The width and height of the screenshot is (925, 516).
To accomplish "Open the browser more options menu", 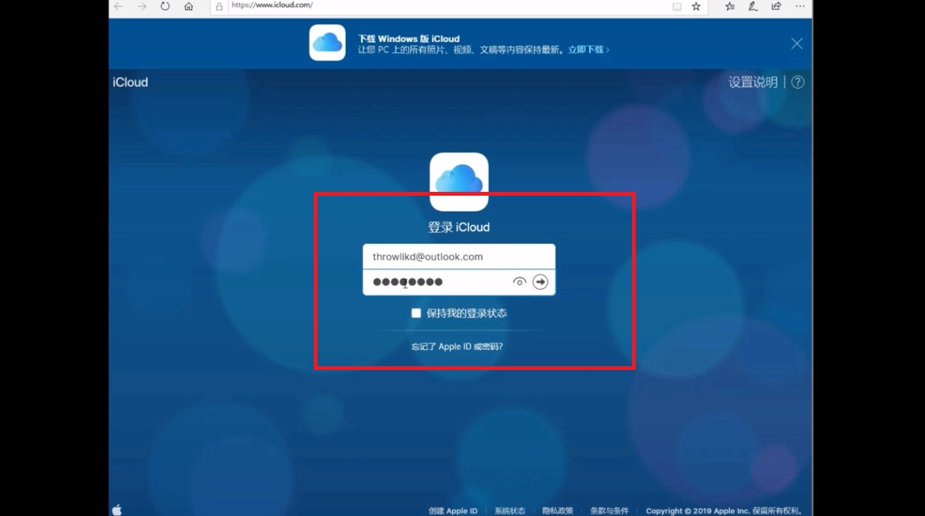I will click(800, 6).
